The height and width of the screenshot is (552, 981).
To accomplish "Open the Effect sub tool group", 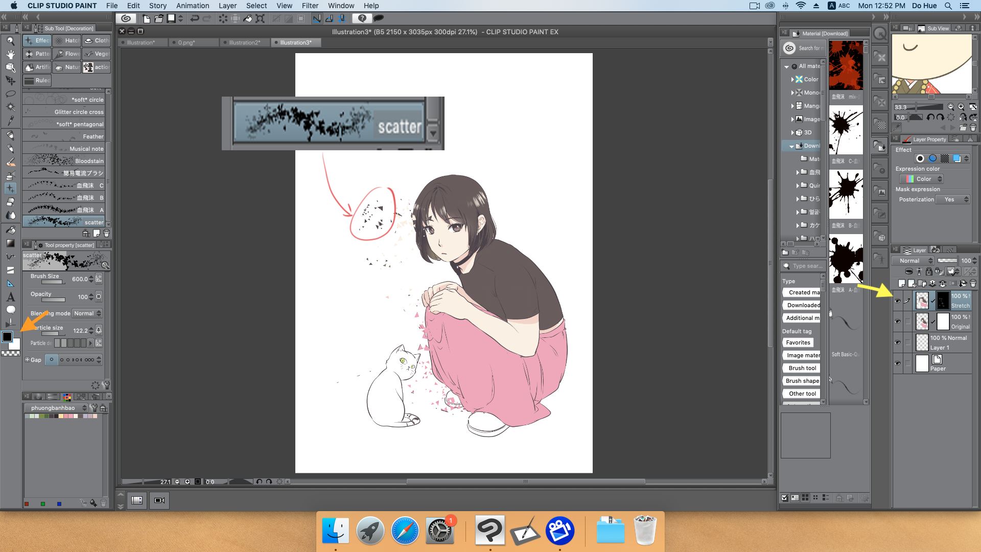I will (37, 40).
